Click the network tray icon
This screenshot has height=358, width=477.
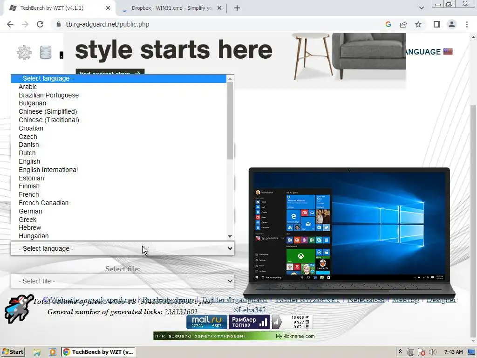(x=410, y=352)
